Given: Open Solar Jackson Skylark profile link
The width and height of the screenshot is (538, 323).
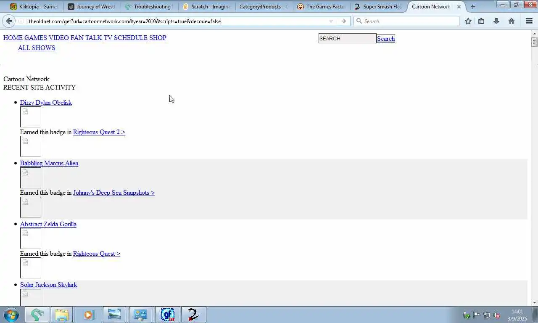Looking at the screenshot, I should click(x=49, y=285).
